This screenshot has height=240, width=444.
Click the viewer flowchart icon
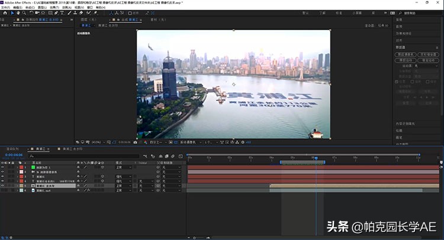(237, 142)
